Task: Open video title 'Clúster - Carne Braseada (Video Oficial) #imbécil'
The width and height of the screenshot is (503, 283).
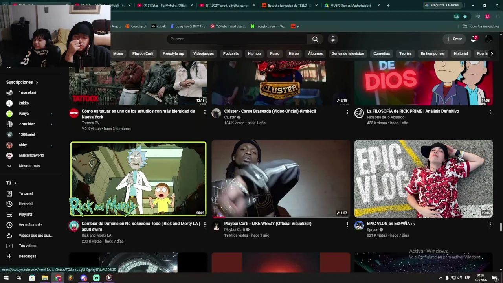Action: [x=270, y=111]
